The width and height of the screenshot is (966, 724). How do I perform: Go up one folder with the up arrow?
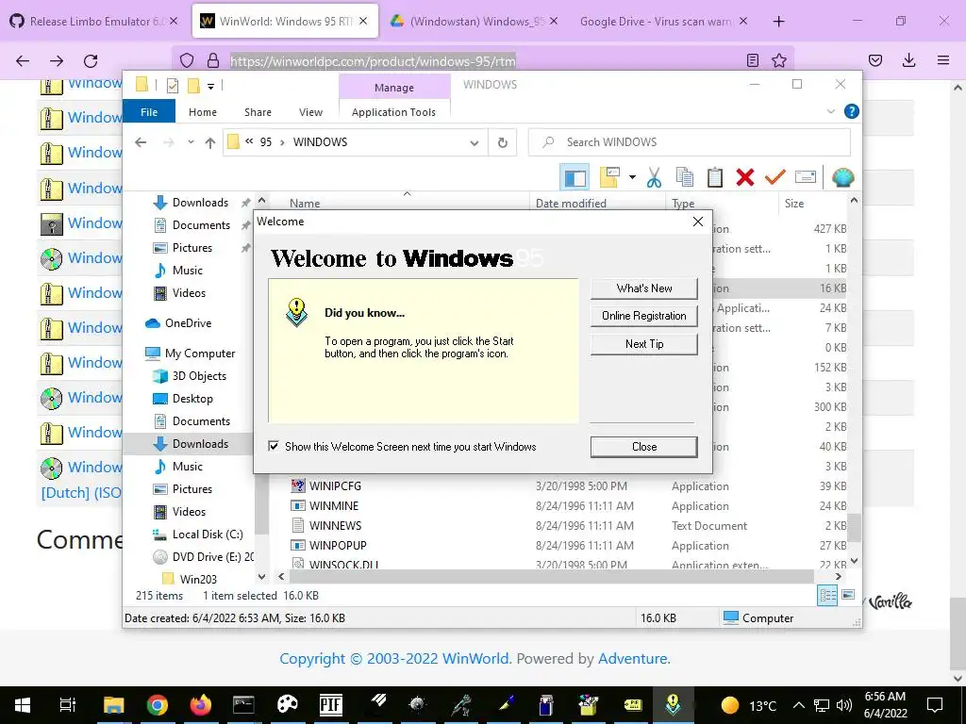pyautogui.click(x=210, y=143)
